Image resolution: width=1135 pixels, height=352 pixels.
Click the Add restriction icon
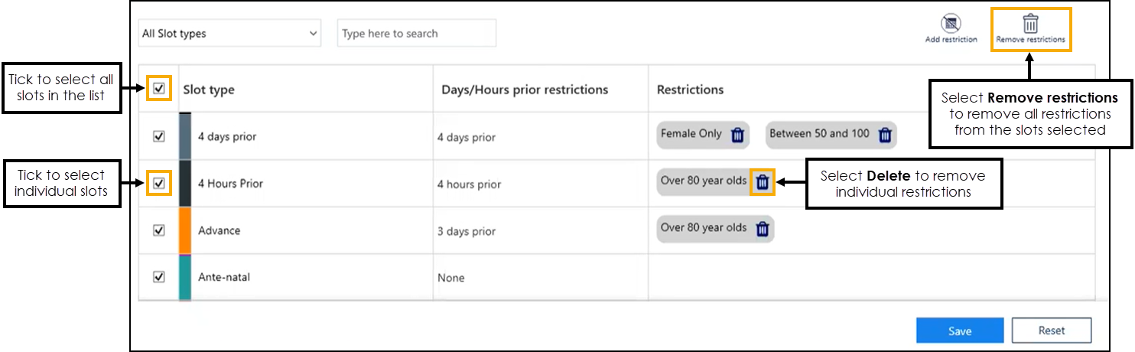coord(951,24)
